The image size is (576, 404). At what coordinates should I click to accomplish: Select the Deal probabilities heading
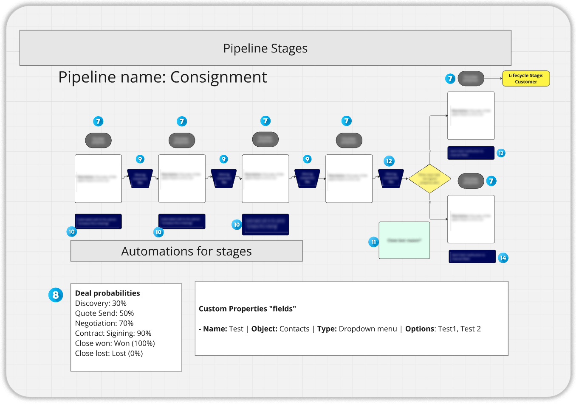[107, 293]
